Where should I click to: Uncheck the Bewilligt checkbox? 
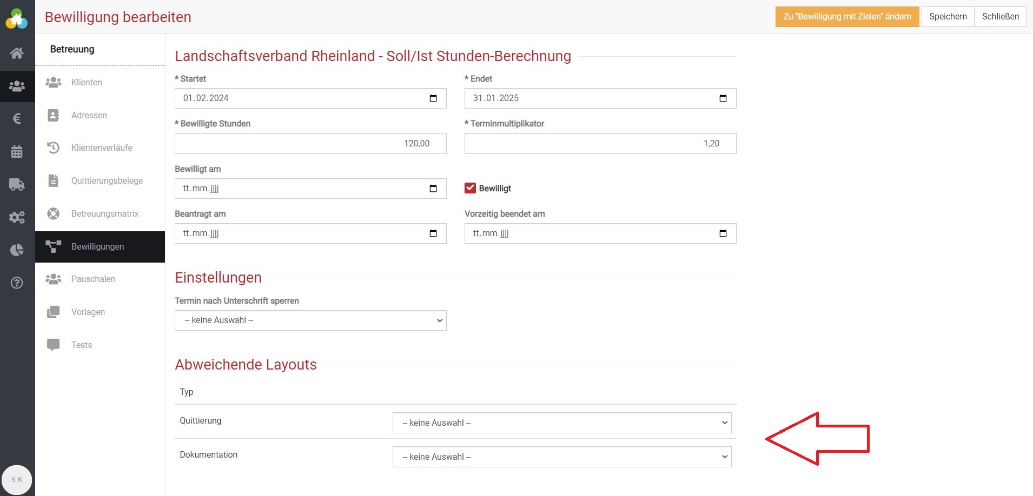coord(470,188)
